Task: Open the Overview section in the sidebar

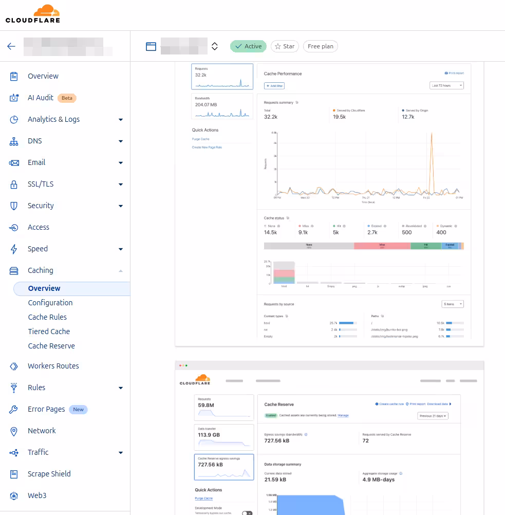Action: tap(43, 76)
